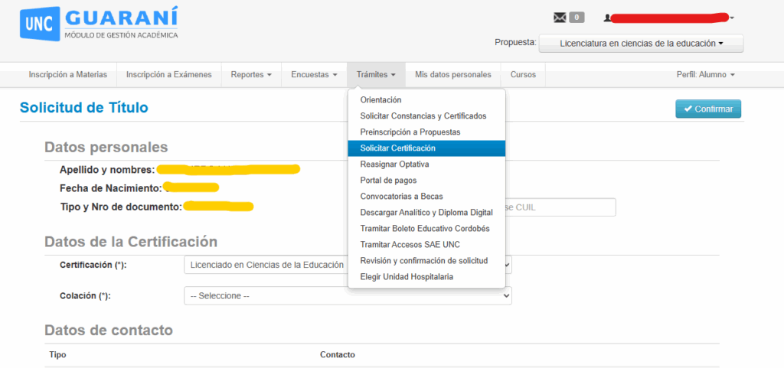Image resolution: width=784 pixels, height=368 pixels.
Task: Open the Propuesta dropdown selector
Action: (641, 44)
